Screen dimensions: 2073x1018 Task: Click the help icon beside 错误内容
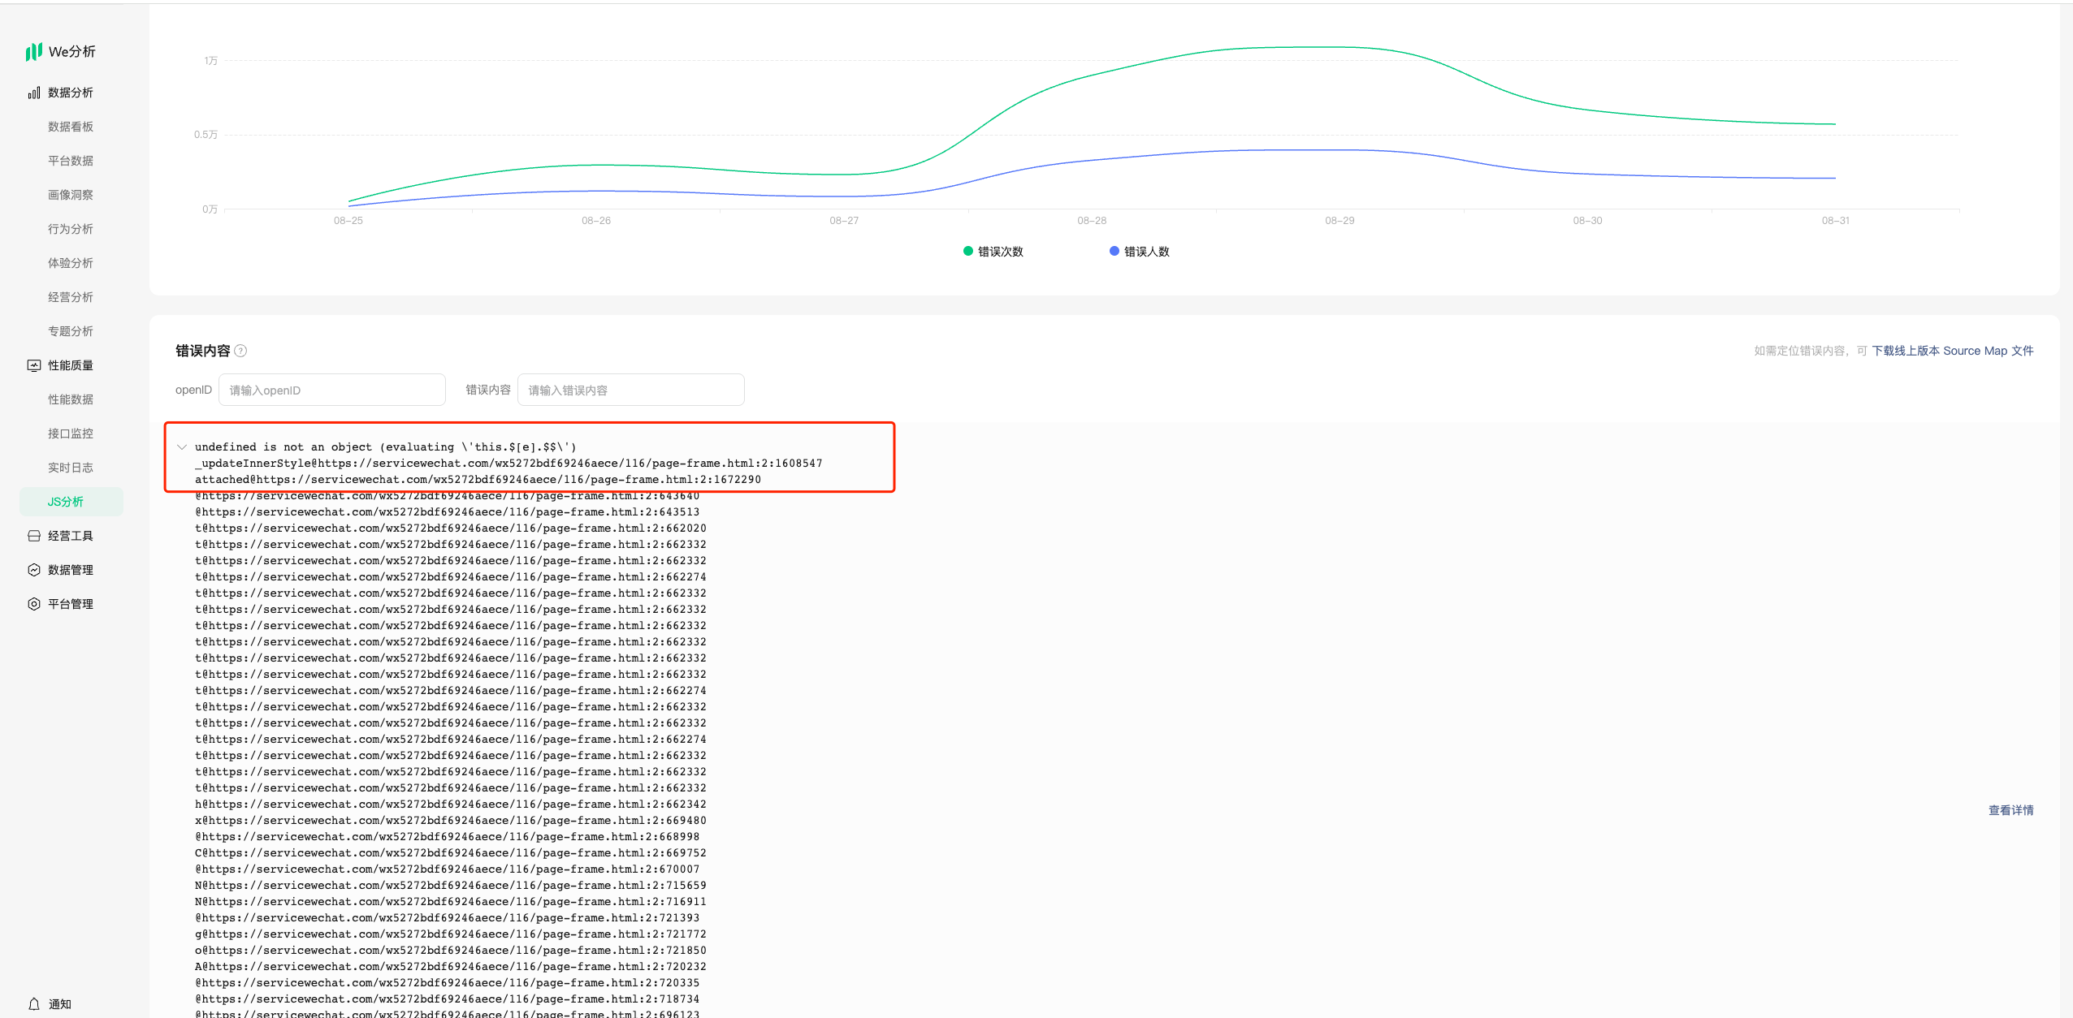tap(240, 351)
